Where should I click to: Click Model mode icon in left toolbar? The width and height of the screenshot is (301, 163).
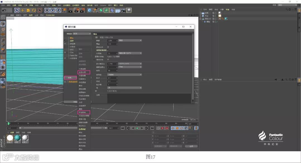[x=3, y=24]
